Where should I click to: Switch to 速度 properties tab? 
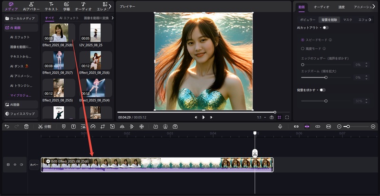341,7
